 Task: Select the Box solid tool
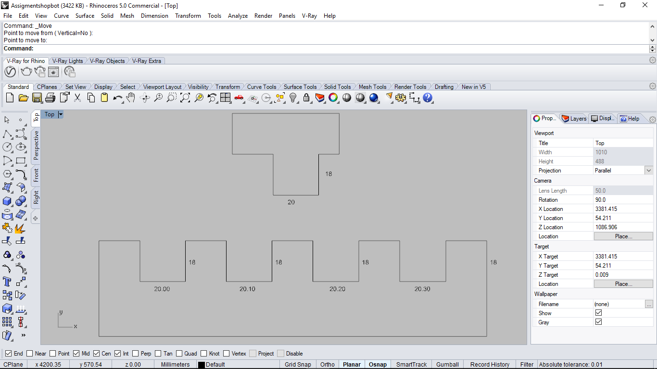pyautogui.click(x=7, y=201)
